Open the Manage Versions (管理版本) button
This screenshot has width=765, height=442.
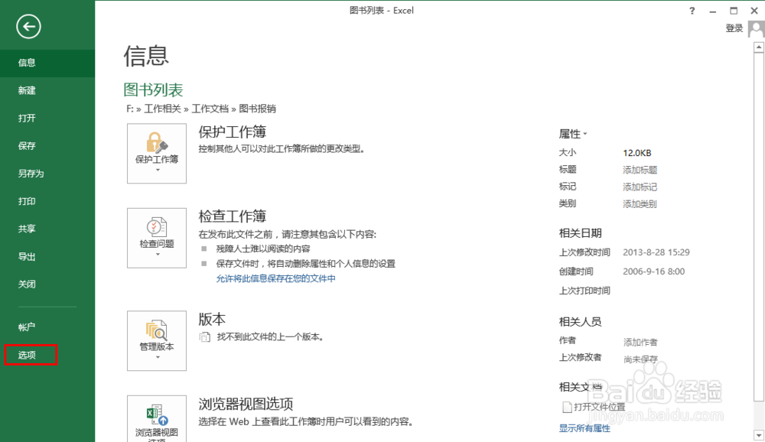(157, 340)
